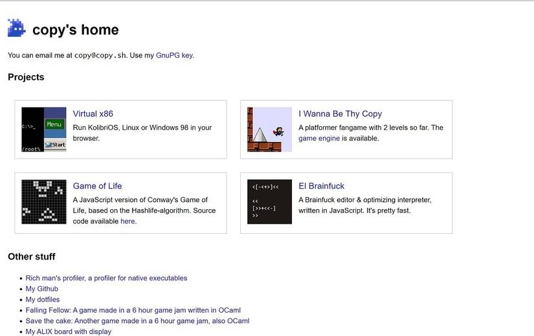
Task: Open Rich man's profiler link
Action: click(x=106, y=278)
